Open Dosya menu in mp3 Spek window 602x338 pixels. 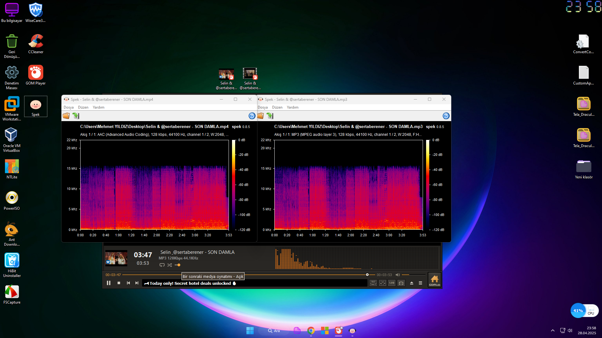263,107
